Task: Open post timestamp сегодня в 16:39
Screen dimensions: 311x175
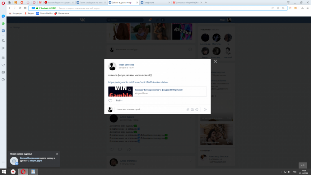Action: [x=126, y=68]
